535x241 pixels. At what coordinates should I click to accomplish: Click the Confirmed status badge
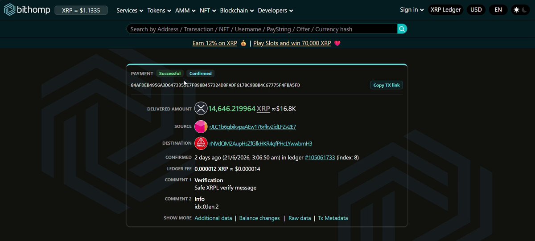[x=201, y=74]
